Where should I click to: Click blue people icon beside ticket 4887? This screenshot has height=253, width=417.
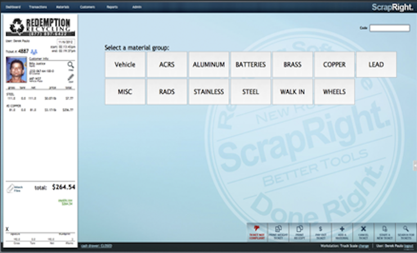(x=34, y=52)
